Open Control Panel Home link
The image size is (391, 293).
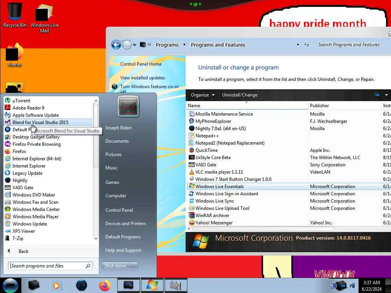[141, 64]
